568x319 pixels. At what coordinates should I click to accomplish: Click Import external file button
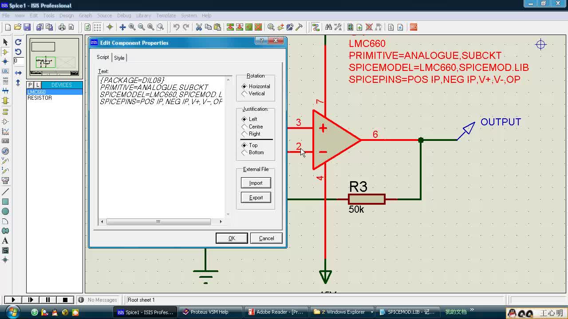[256, 183]
